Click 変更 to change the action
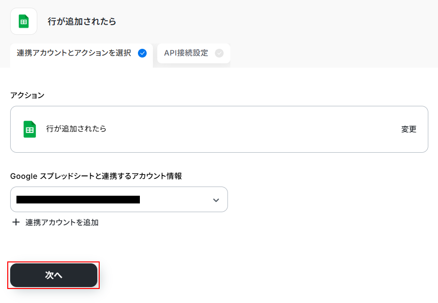 point(408,129)
